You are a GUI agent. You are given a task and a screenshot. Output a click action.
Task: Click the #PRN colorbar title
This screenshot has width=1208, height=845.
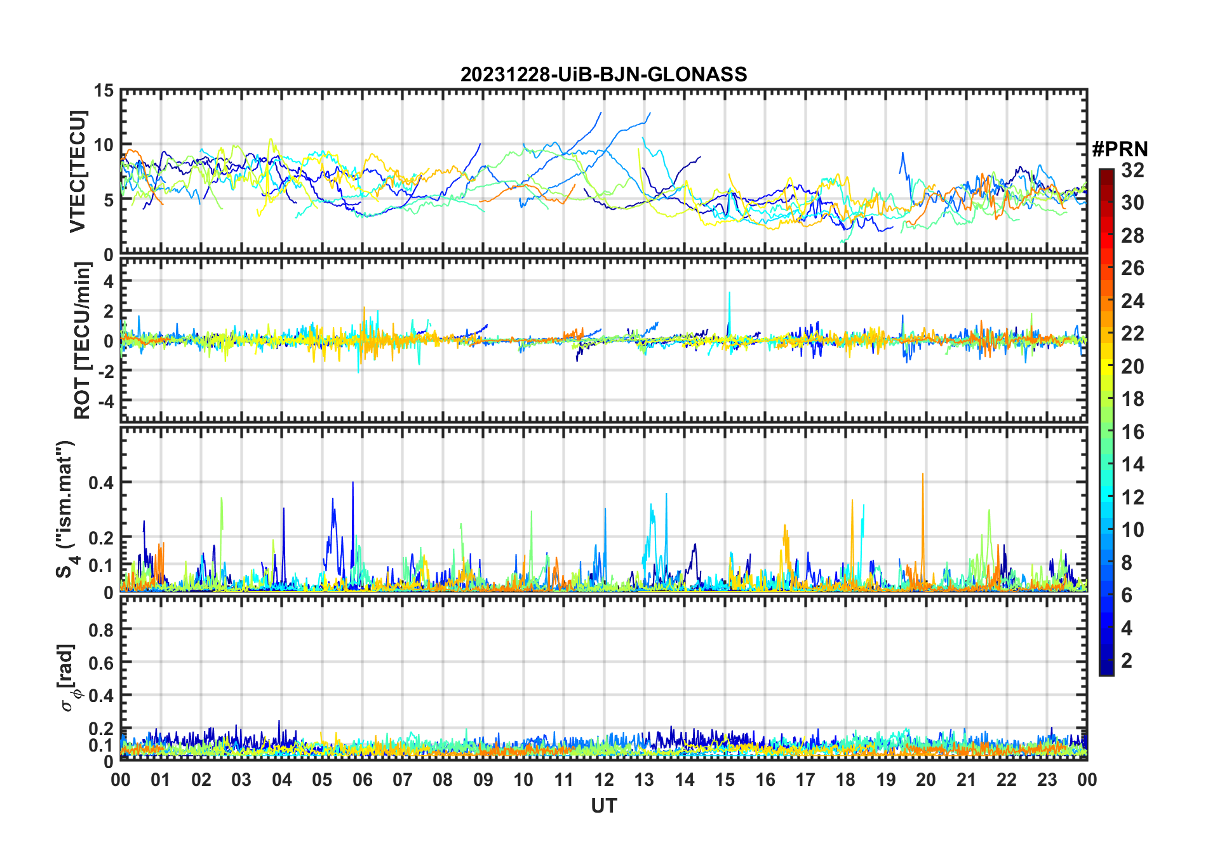[1120, 149]
